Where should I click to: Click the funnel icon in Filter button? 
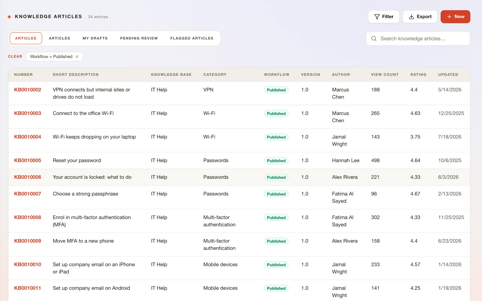coord(377,17)
